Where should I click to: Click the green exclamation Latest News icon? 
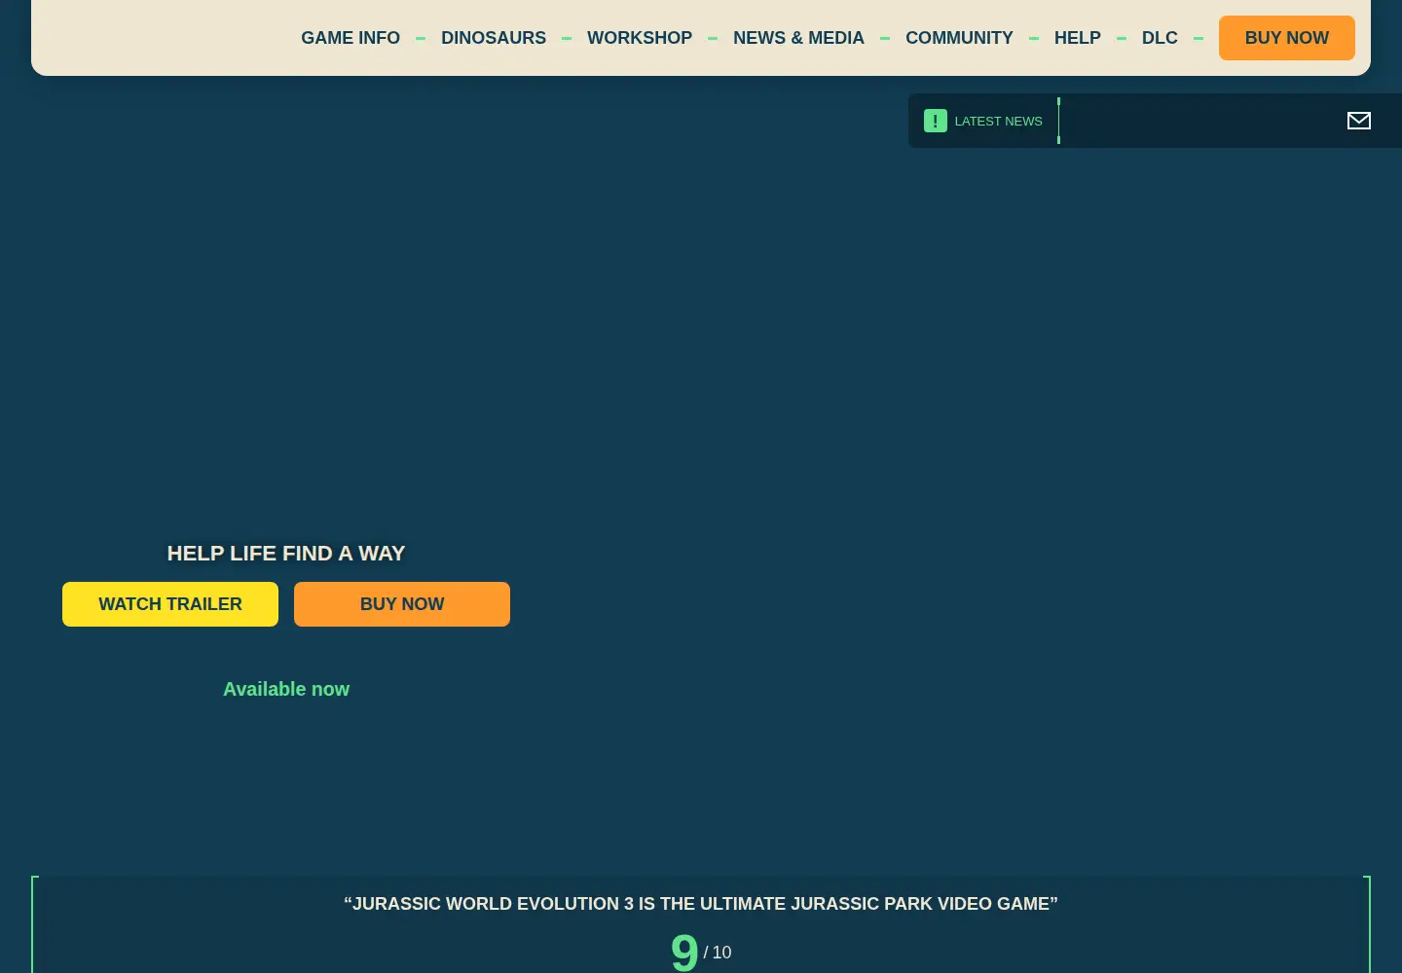click(x=936, y=121)
